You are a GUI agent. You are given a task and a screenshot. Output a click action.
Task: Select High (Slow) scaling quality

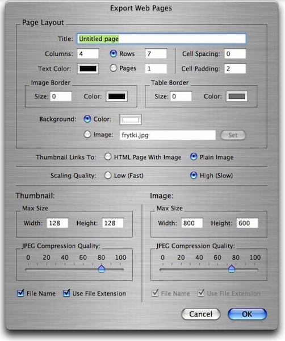point(194,175)
